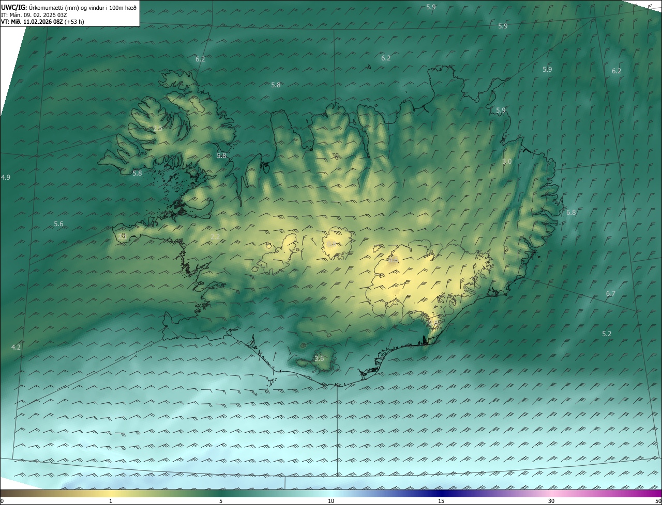Click the VT: Mið. 11.02.2026 08Z line
This screenshot has width=662, height=505.
[42, 22]
